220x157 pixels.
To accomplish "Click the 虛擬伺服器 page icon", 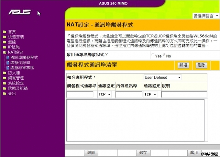I will tap(8, 63).
